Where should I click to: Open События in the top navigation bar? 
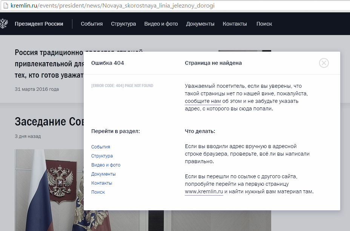click(x=92, y=24)
